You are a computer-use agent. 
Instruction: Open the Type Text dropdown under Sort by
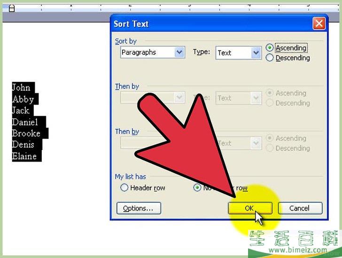pos(256,53)
